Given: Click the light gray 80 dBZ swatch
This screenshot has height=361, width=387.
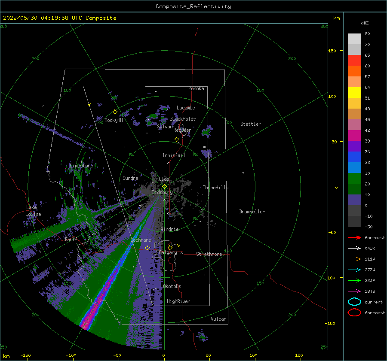Looking at the screenshot, I should 354,39.
